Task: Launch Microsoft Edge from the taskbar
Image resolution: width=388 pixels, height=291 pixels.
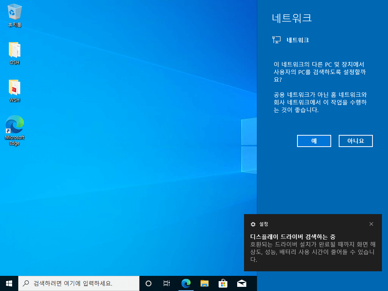Action: tap(186, 283)
